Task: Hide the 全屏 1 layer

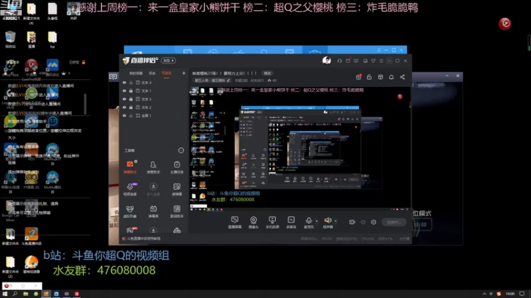Action: click(x=124, y=115)
